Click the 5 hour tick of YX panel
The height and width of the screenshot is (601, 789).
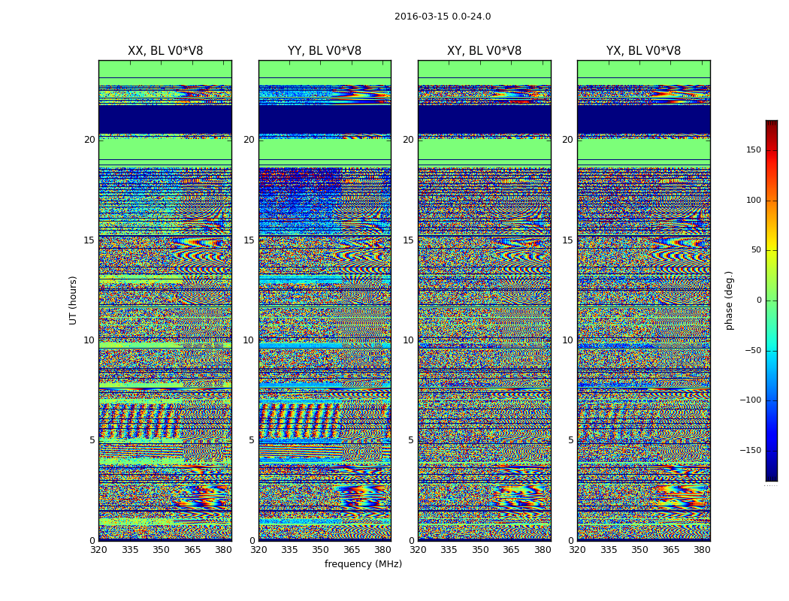tap(570, 440)
